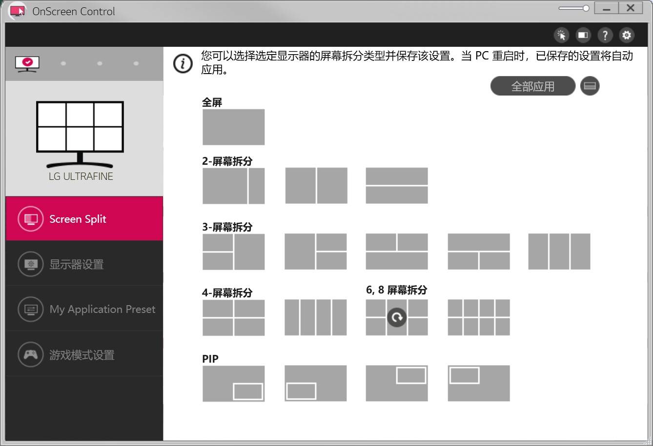Select the second navigation dot above the monitor preview
653x446 pixels.
coord(63,63)
